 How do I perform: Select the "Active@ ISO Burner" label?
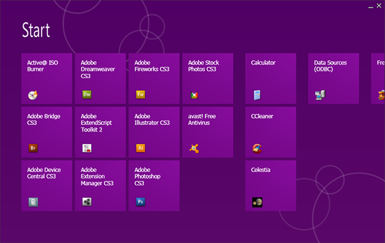(42, 66)
